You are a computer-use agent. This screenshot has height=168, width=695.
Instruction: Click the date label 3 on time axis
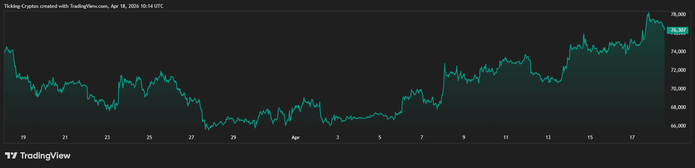click(x=338, y=137)
